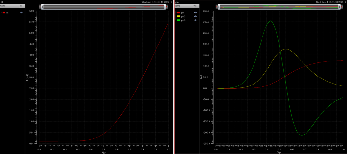
Task: Click the green gm3 color swatch
Action: (179, 20)
